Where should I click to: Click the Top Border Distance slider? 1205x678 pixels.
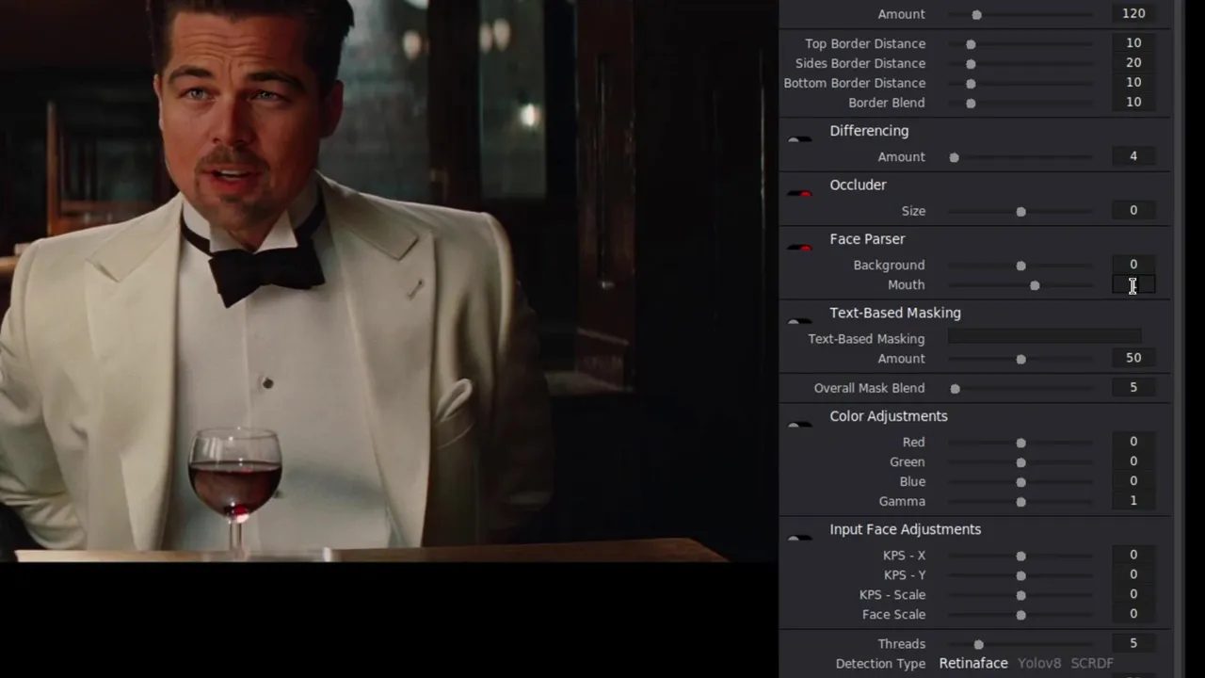(1020, 44)
